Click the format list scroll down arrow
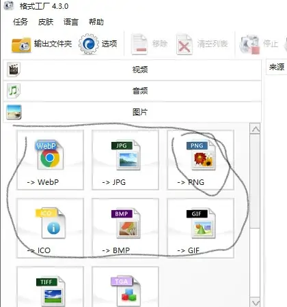Viewport: 287px width, 307px height. click(255, 302)
